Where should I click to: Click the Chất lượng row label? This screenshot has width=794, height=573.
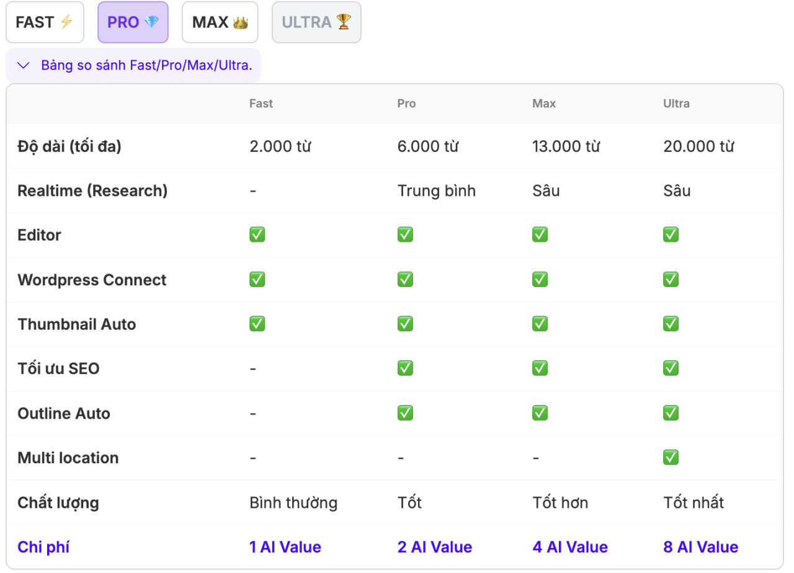pos(58,503)
